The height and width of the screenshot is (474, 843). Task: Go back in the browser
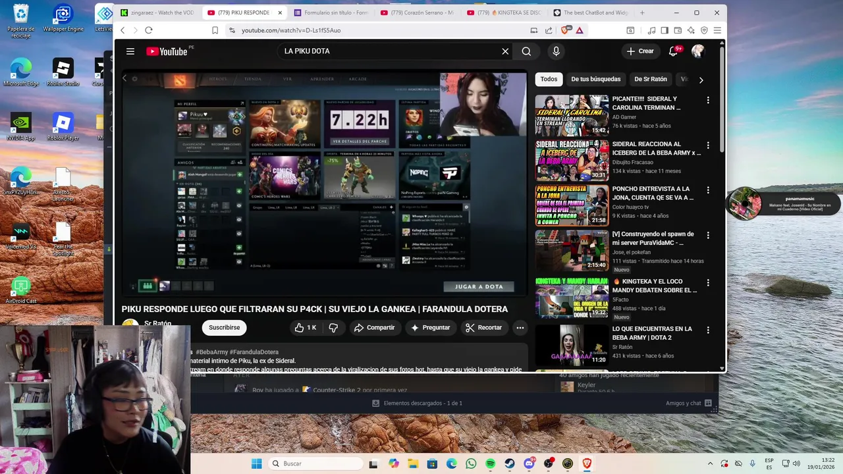pyautogui.click(x=122, y=30)
